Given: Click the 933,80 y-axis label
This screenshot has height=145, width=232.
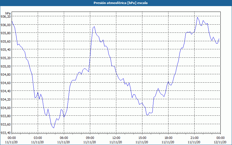Looking at the screenshot, I should 6,116.
